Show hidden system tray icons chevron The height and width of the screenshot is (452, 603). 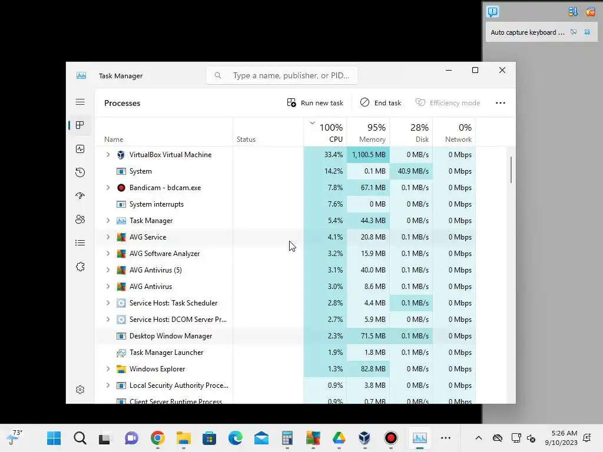[x=478, y=438]
